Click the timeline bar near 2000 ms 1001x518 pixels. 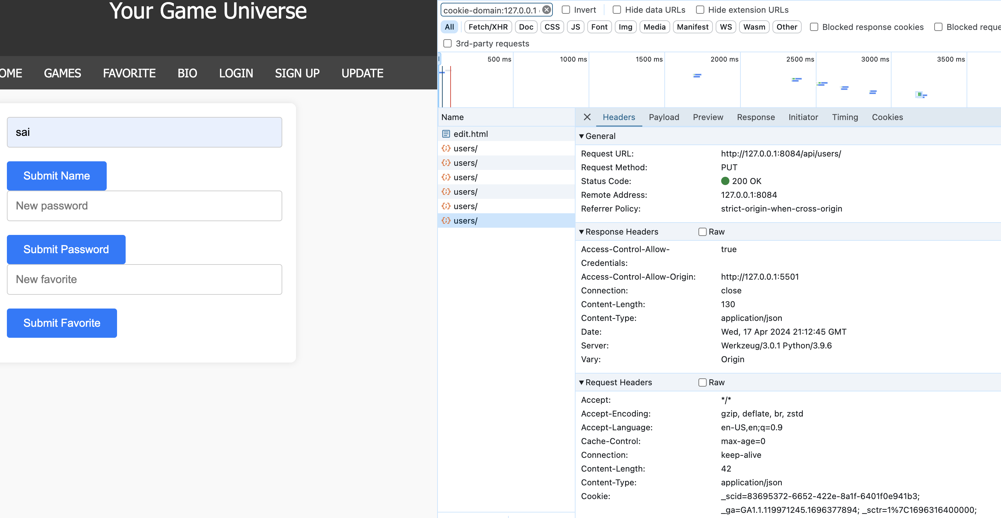(x=697, y=75)
